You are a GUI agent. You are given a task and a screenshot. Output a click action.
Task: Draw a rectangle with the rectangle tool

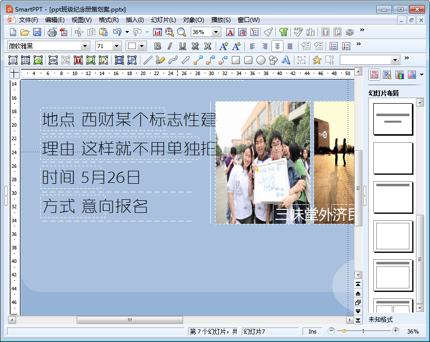tap(236, 60)
